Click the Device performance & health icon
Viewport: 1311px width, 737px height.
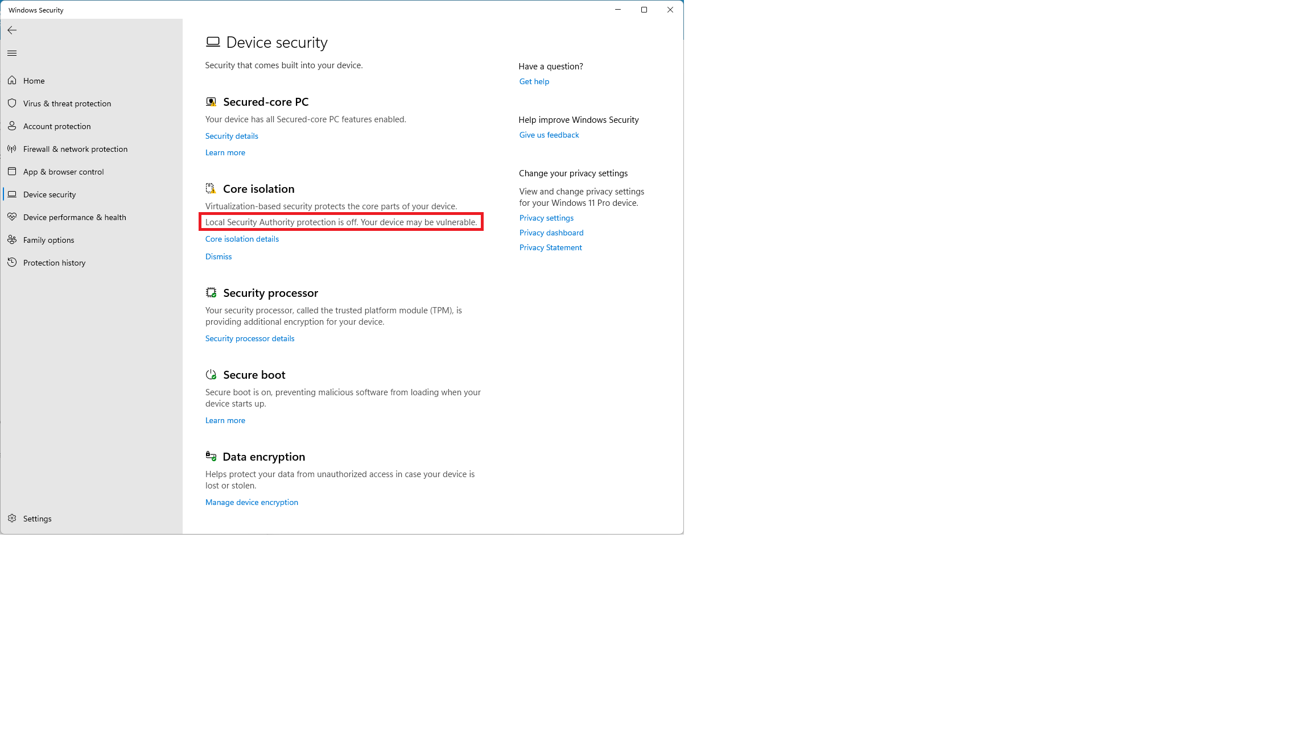(x=13, y=216)
